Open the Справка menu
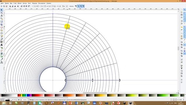The width and height of the screenshot is (186, 105). pyautogui.click(x=49, y=3)
